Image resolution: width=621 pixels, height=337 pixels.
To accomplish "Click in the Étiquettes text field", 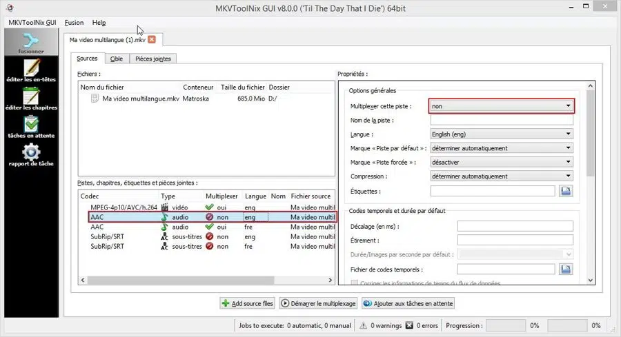I will (x=493, y=191).
